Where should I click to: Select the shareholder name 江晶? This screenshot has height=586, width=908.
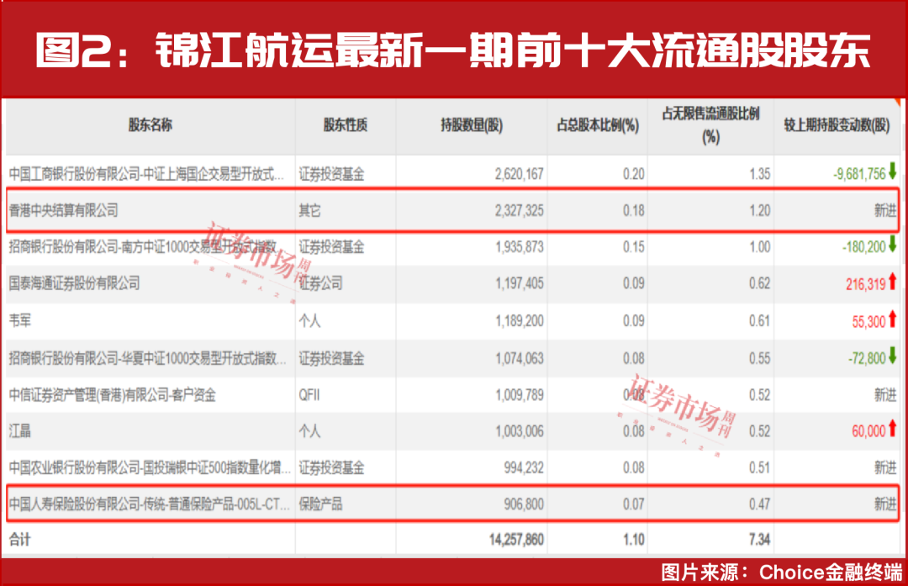(19, 430)
